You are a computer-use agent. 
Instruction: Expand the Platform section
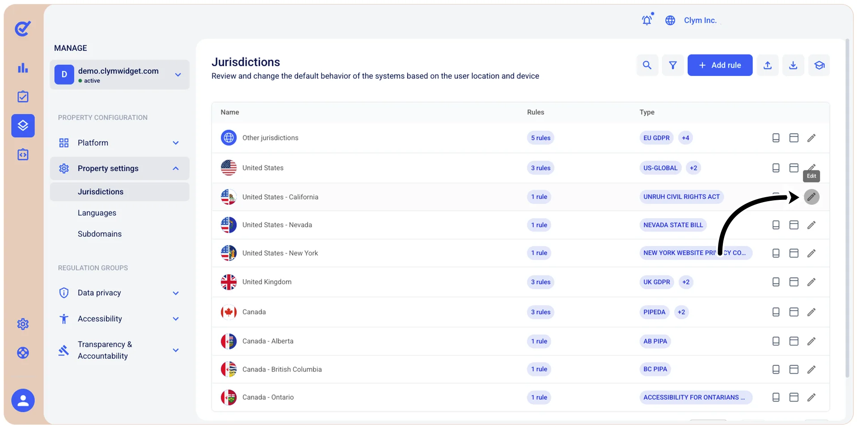120,143
